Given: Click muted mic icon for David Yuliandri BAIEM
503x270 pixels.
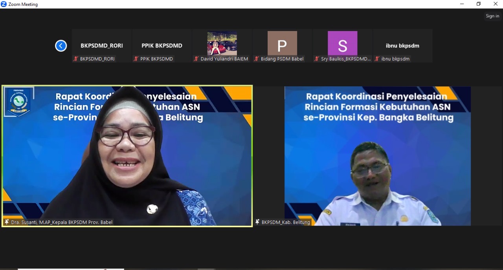Looking at the screenshot, I should pos(196,59).
